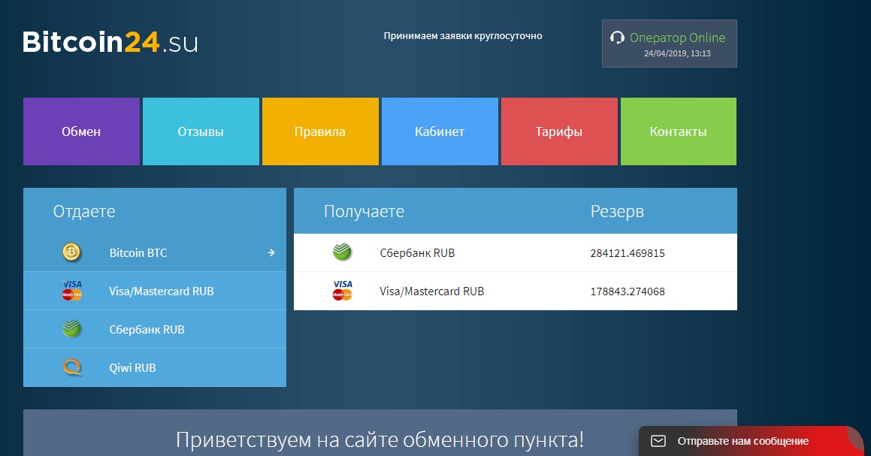Click the headset icon beside Оператор Online
This screenshot has height=456, width=871.
[618, 38]
